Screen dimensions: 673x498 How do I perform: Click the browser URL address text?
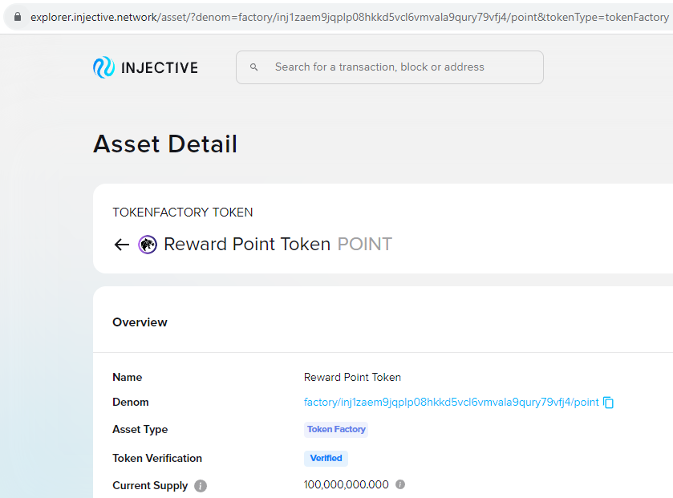pos(350,17)
